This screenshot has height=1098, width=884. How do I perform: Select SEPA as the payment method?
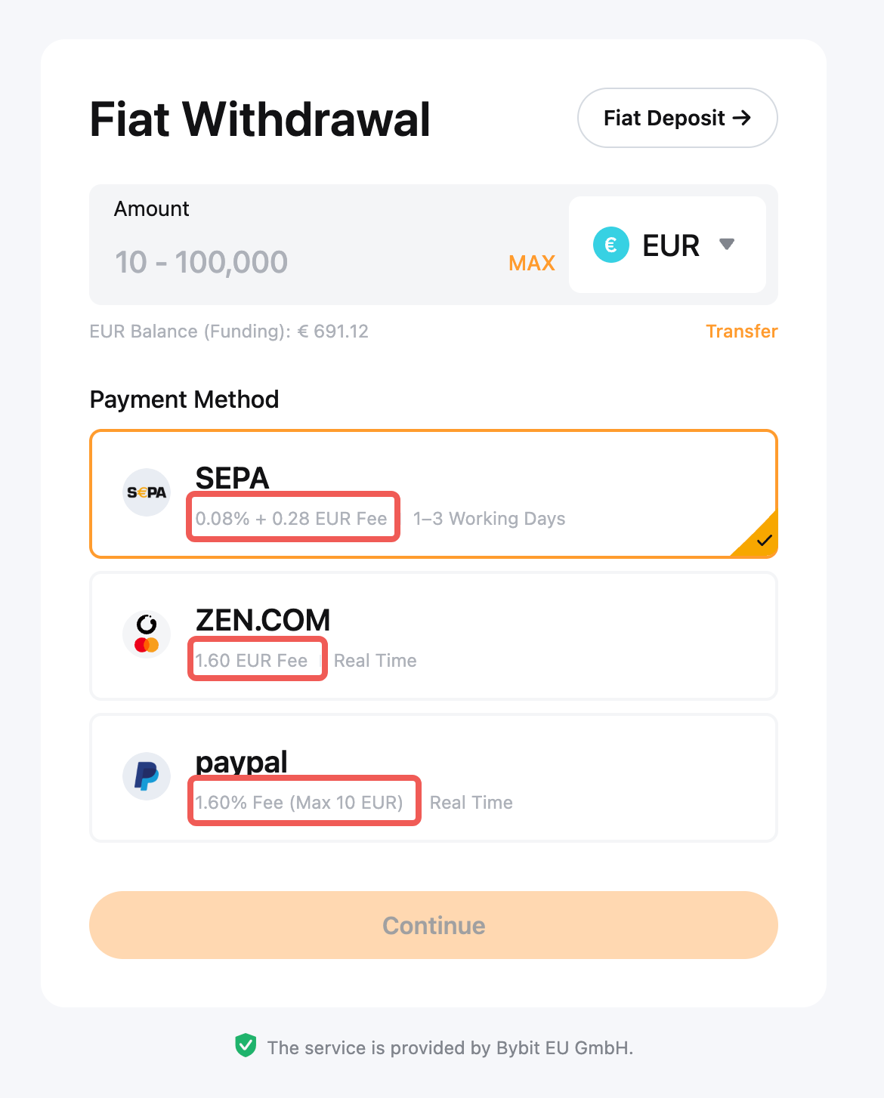pos(434,494)
